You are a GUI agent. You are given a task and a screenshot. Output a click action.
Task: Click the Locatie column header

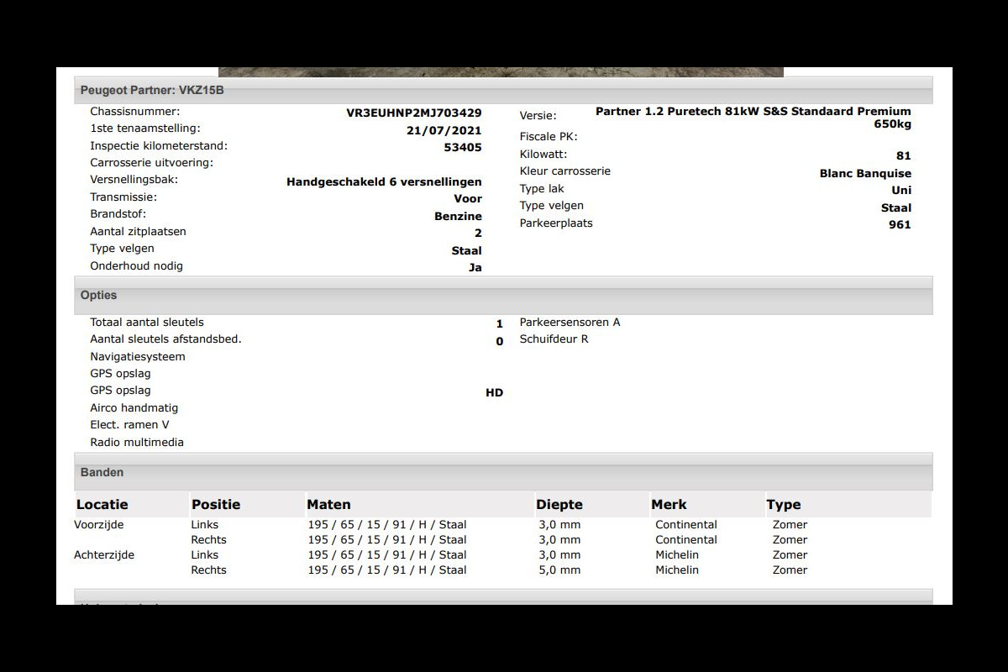pos(102,505)
